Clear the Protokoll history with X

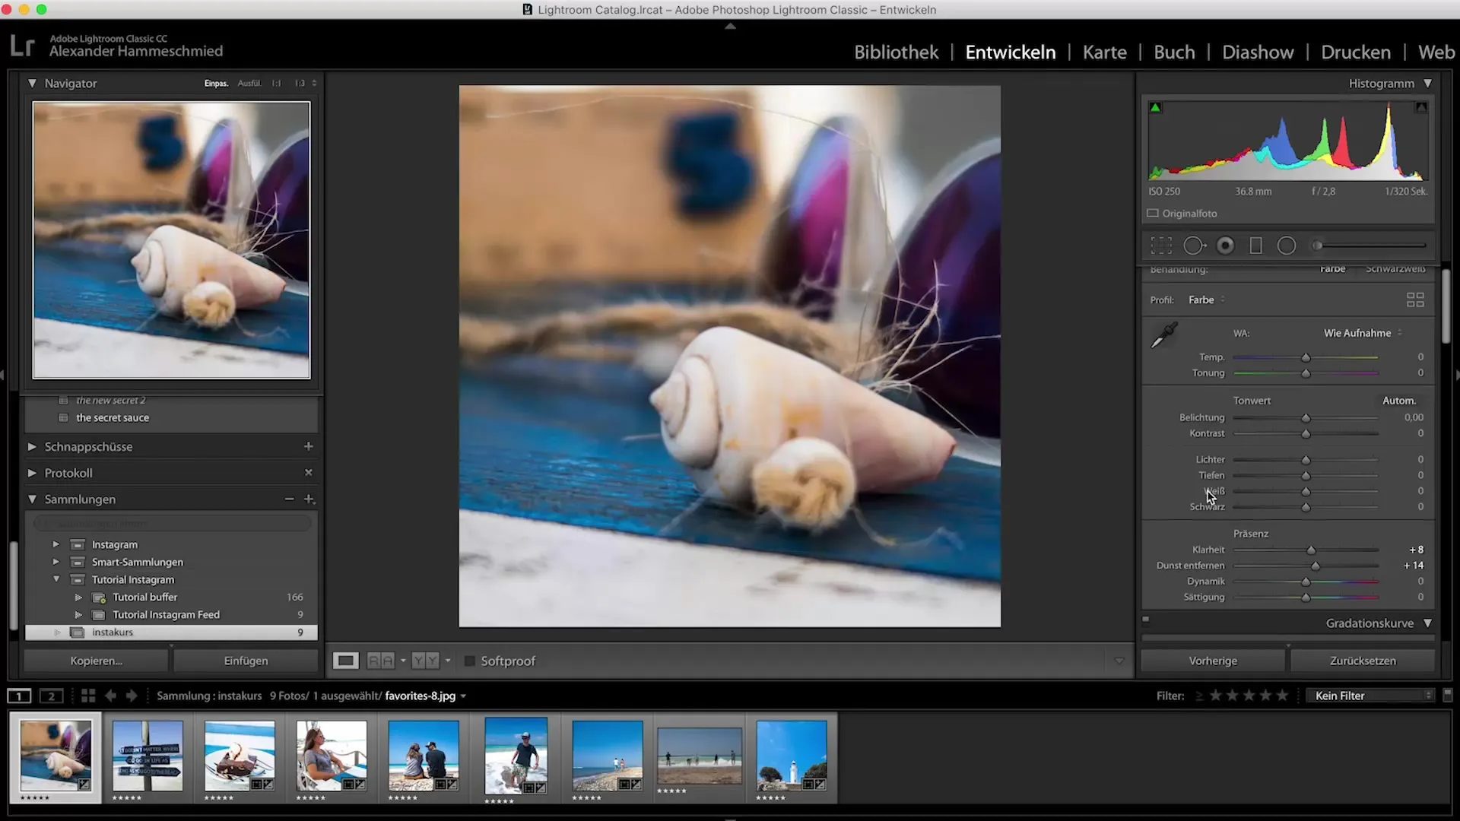(x=308, y=472)
